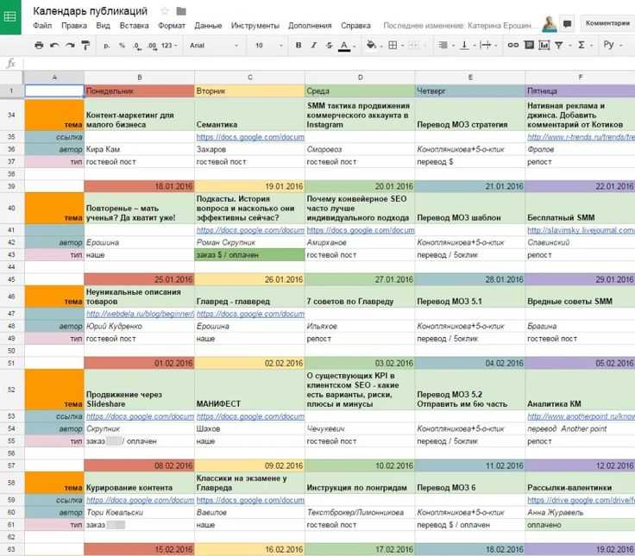The image size is (635, 556).
Task: Select the Бесплатный SMM cell
Action: pyautogui.click(x=580, y=209)
